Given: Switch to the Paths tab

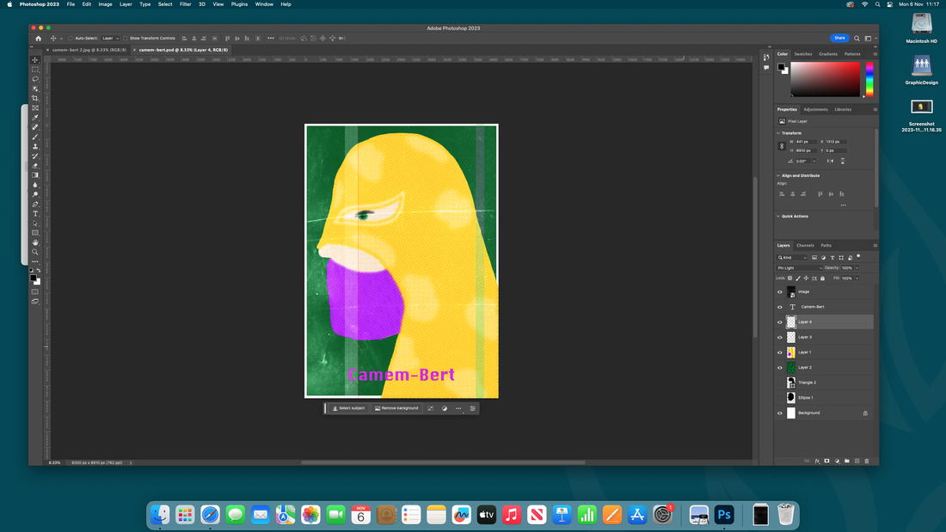Looking at the screenshot, I should tap(826, 246).
